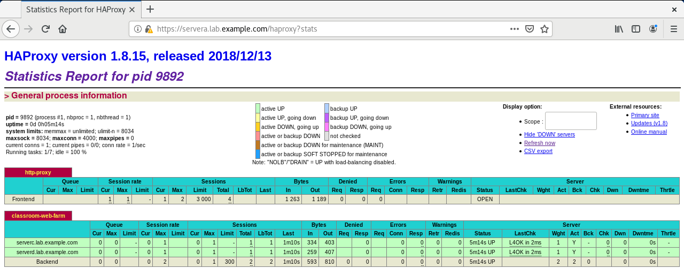
Task: Click the green active UP legend swatch
Action: (258, 109)
